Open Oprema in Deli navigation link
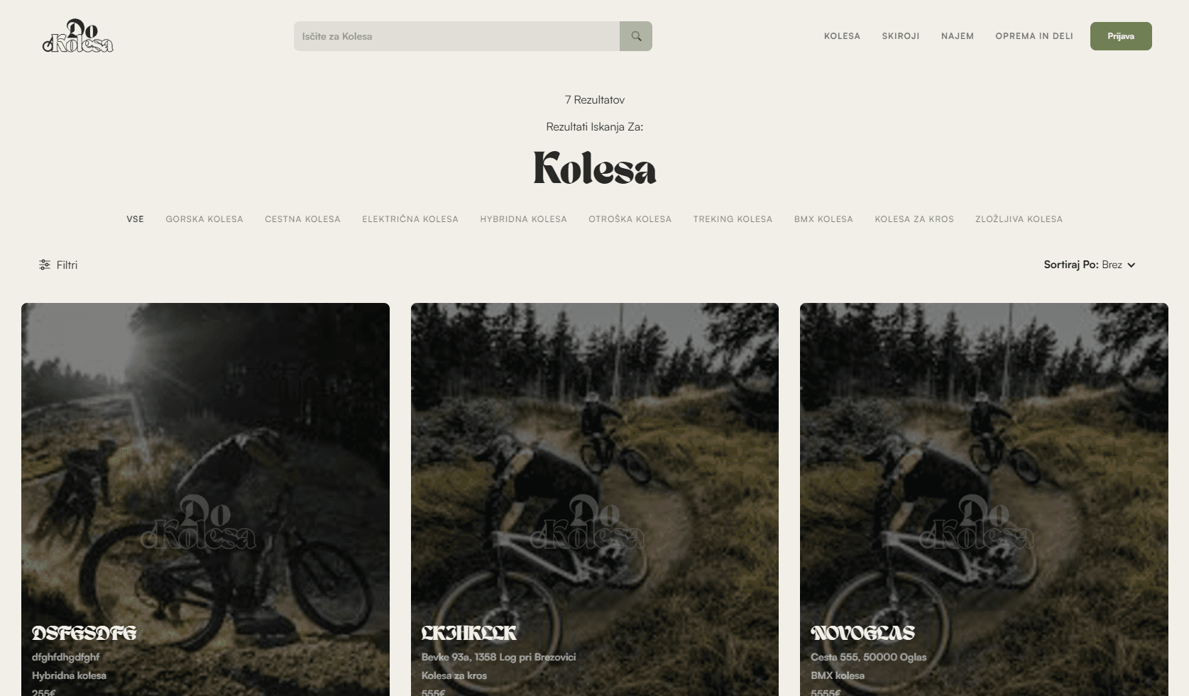This screenshot has width=1189, height=696. [1034, 36]
